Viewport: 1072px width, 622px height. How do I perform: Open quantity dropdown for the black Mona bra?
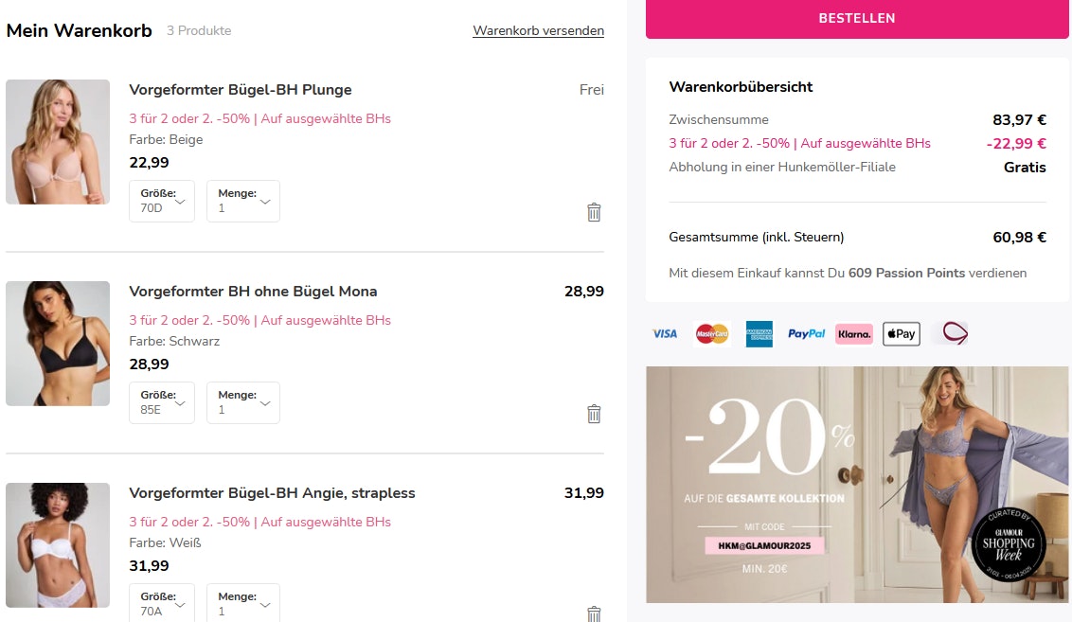(x=243, y=402)
